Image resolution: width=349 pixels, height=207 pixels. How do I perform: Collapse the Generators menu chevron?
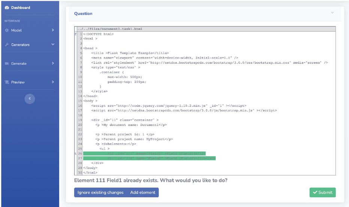pos(53,45)
